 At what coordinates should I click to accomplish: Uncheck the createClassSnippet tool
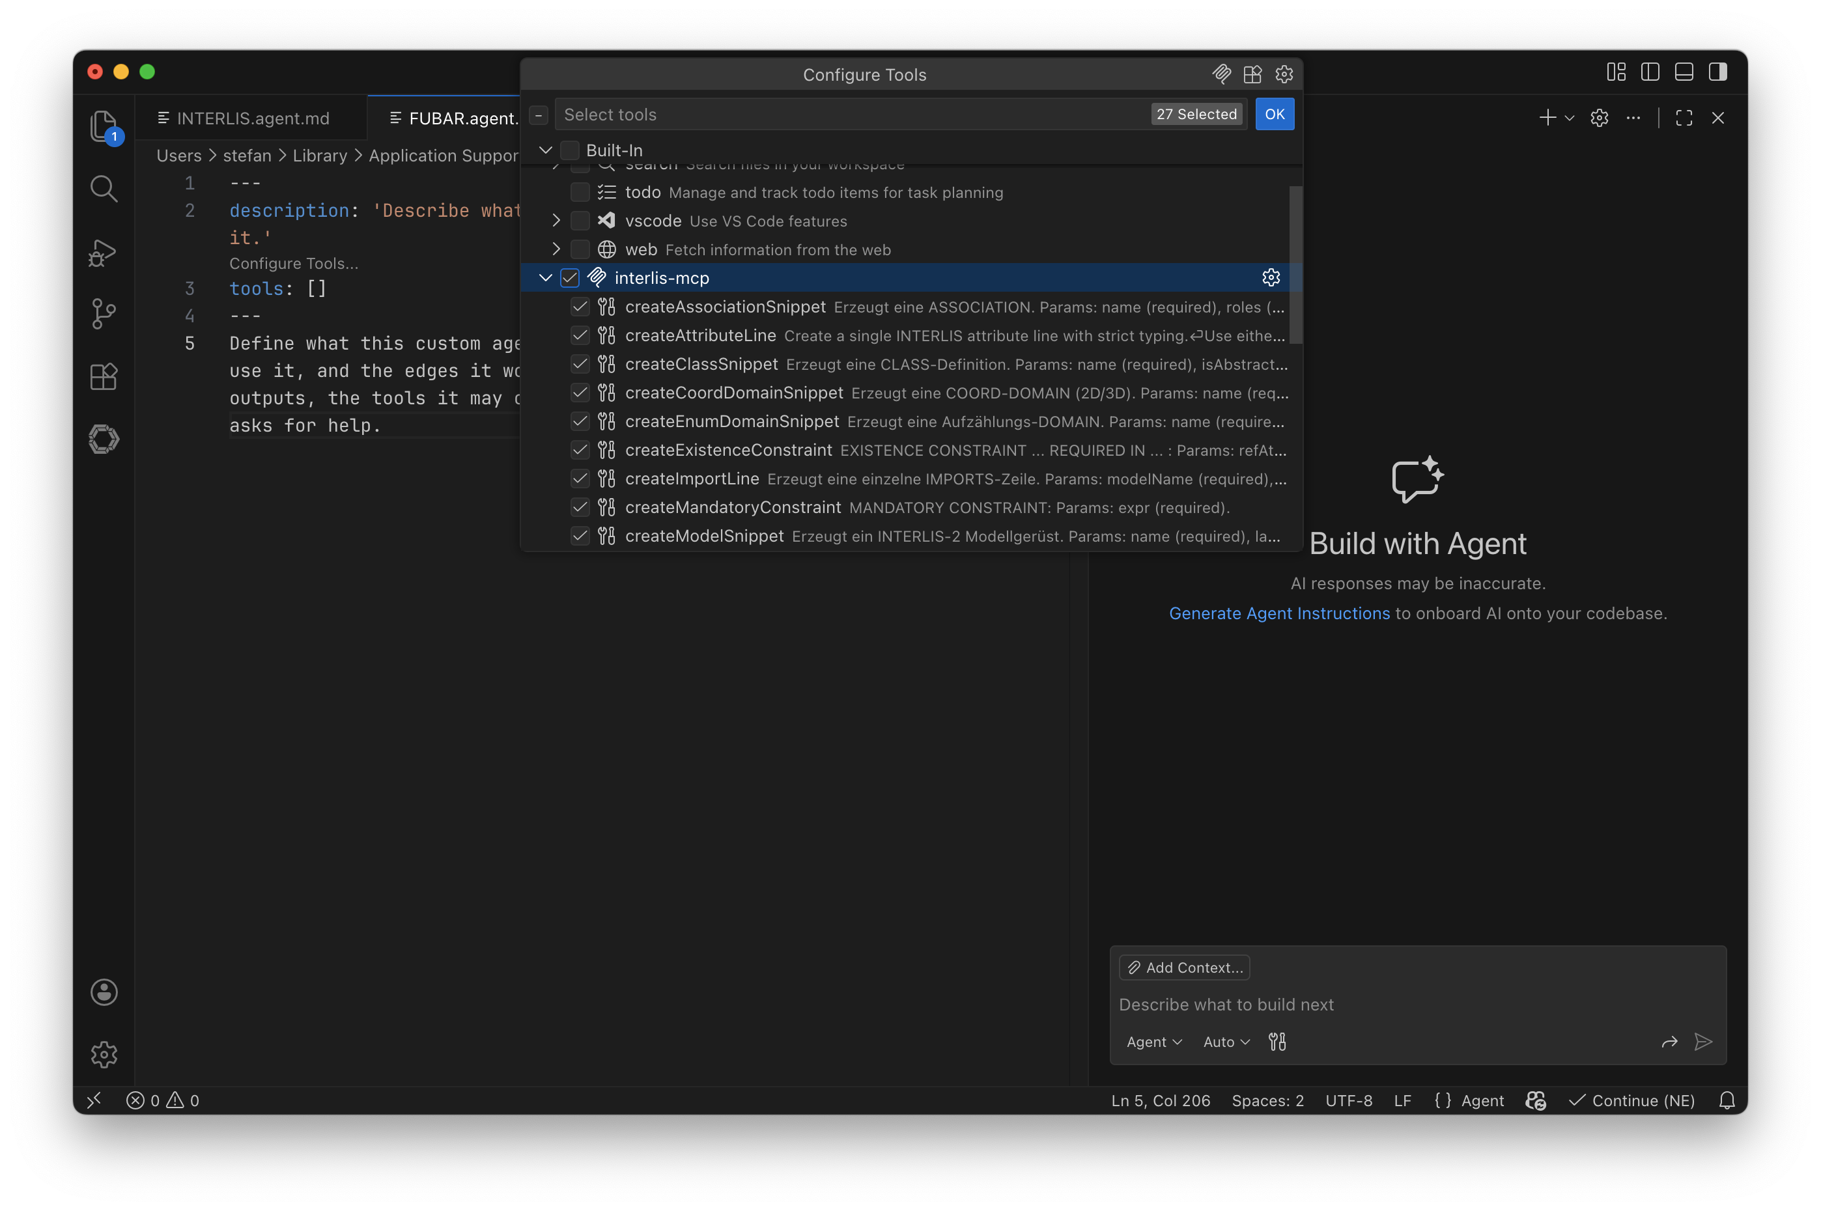tap(580, 364)
